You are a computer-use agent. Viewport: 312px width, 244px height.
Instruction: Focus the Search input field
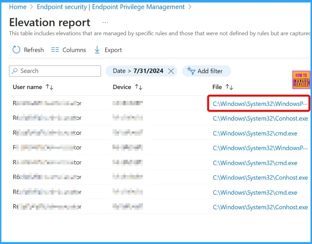point(55,71)
